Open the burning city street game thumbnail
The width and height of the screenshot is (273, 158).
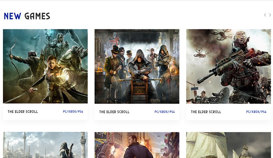(137, 145)
